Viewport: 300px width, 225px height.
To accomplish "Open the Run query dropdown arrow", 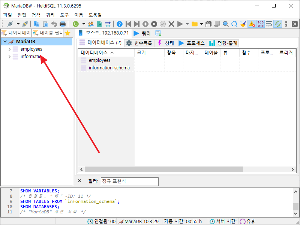I will pyautogui.click(x=187, y=24).
